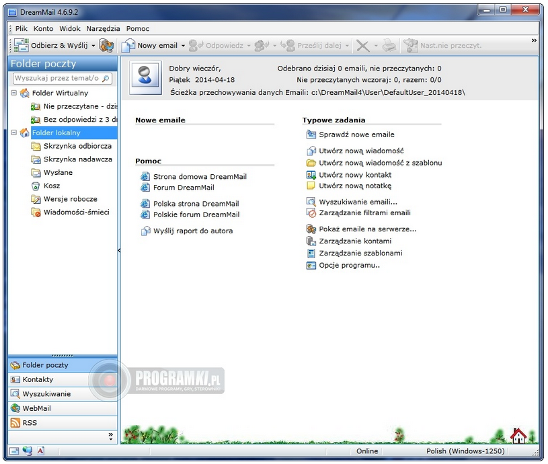The width and height of the screenshot is (548, 464).
Task: Click icon beside Zarządzanie filtrami emaili
Action: point(311,212)
